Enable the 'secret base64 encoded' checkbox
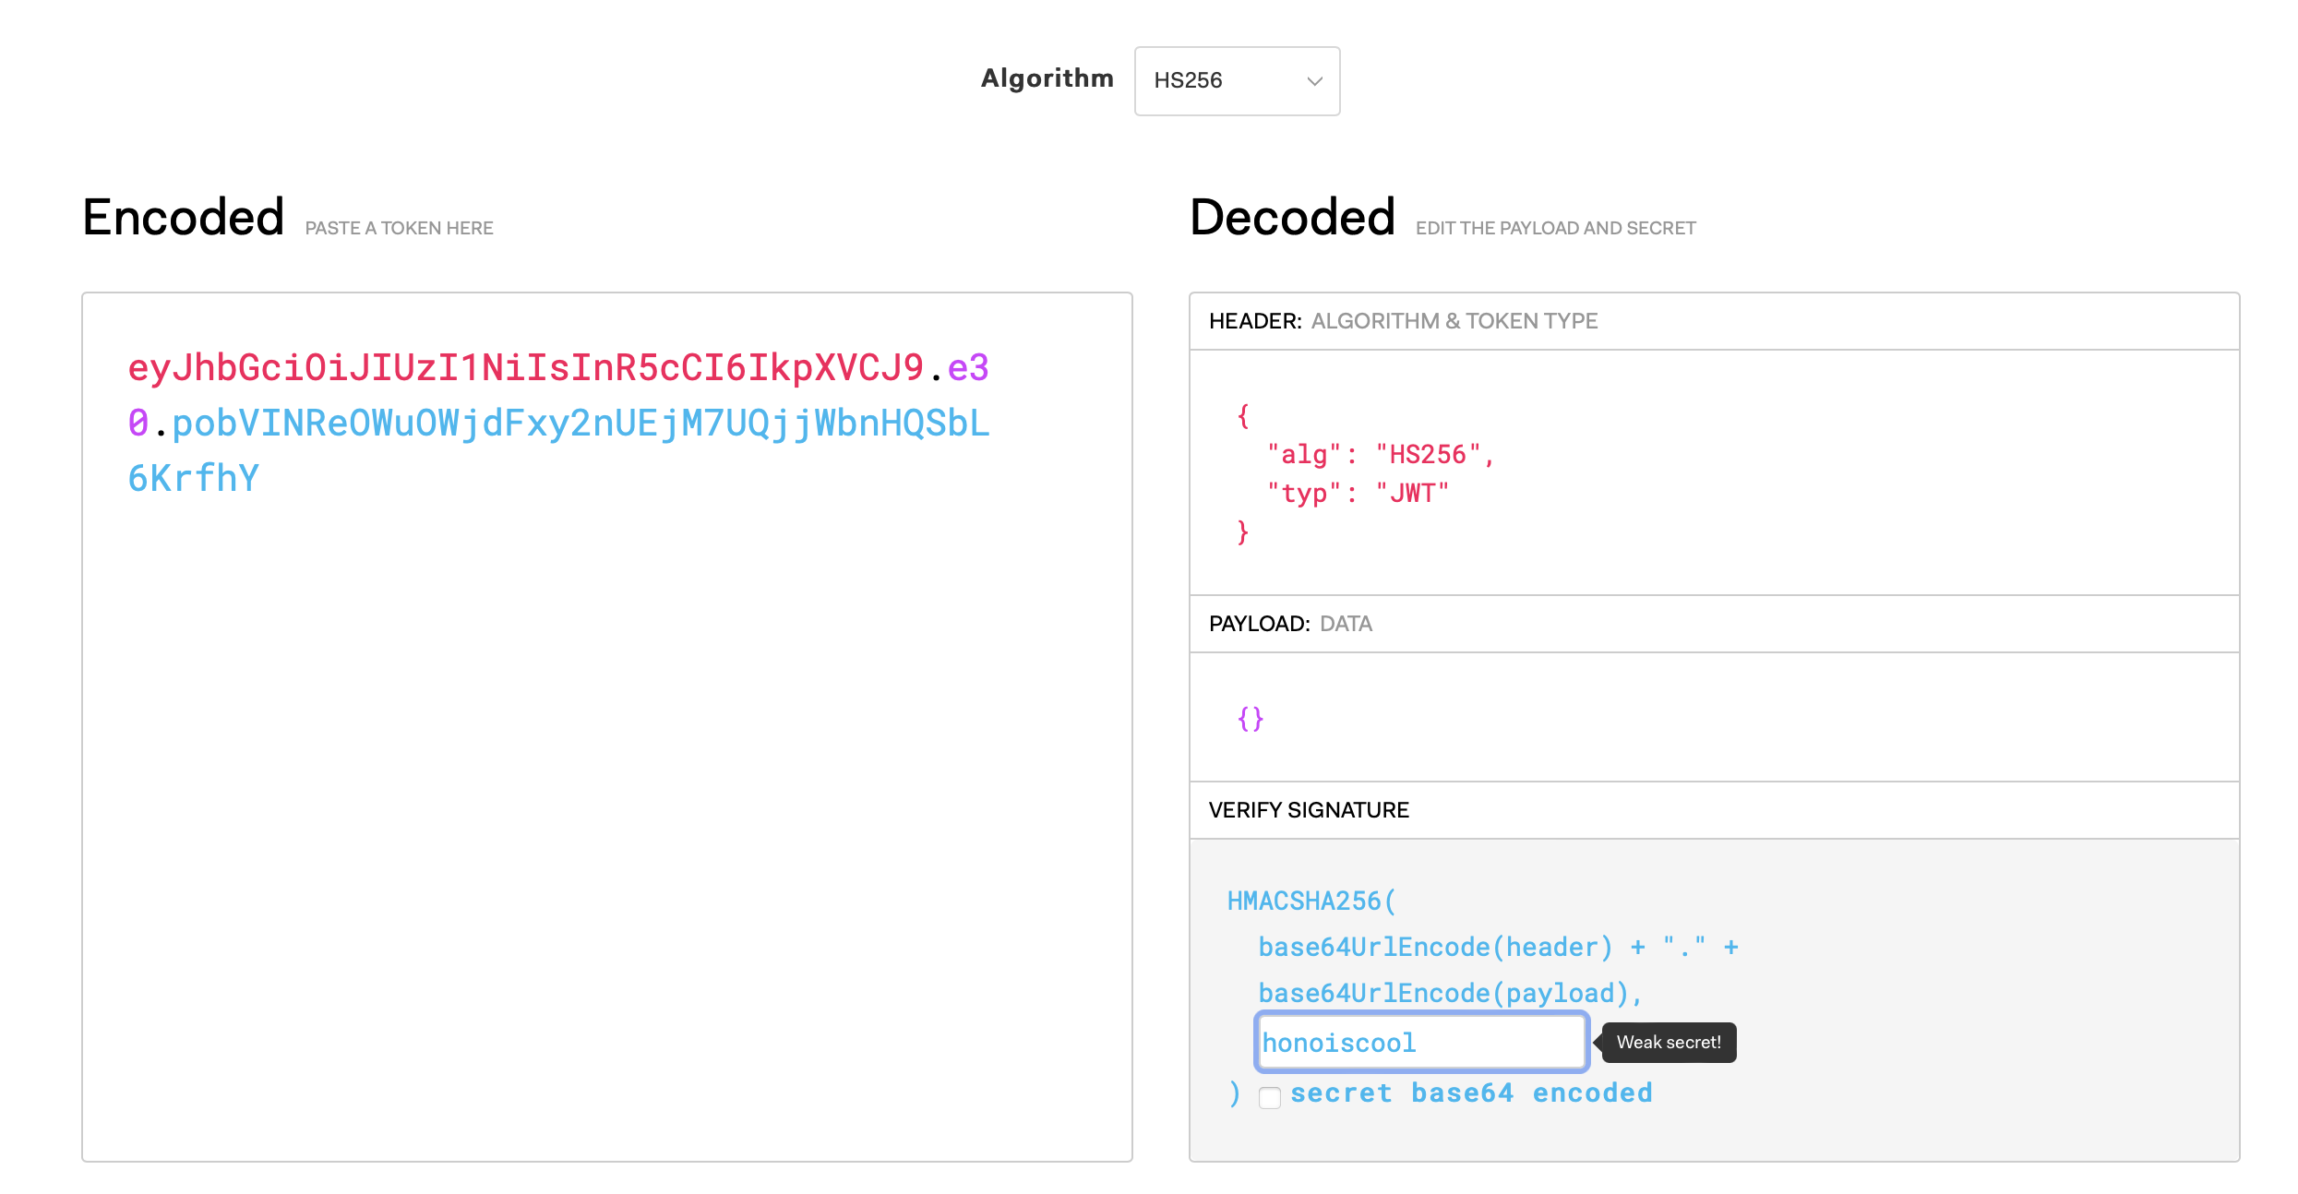Screen dimensions: 2298x1194 click(x=1270, y=1096)
